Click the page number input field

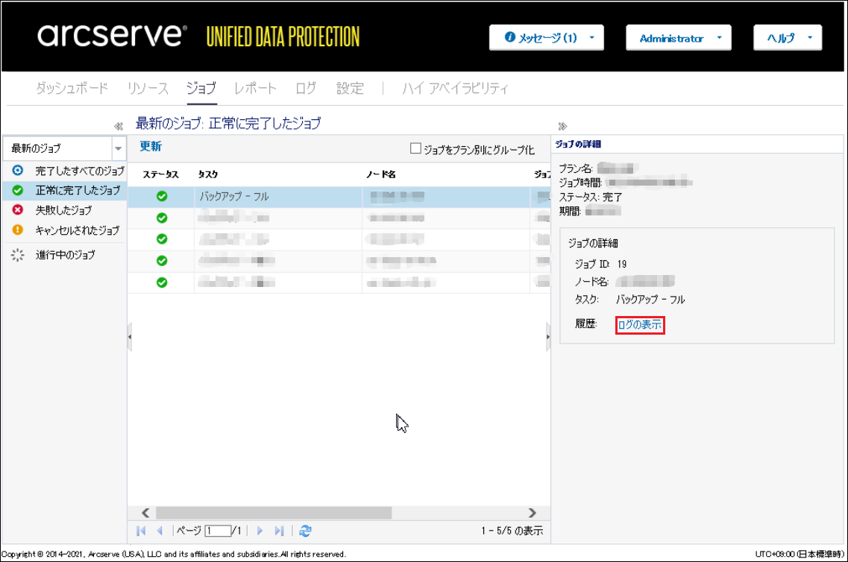point(218,531)
